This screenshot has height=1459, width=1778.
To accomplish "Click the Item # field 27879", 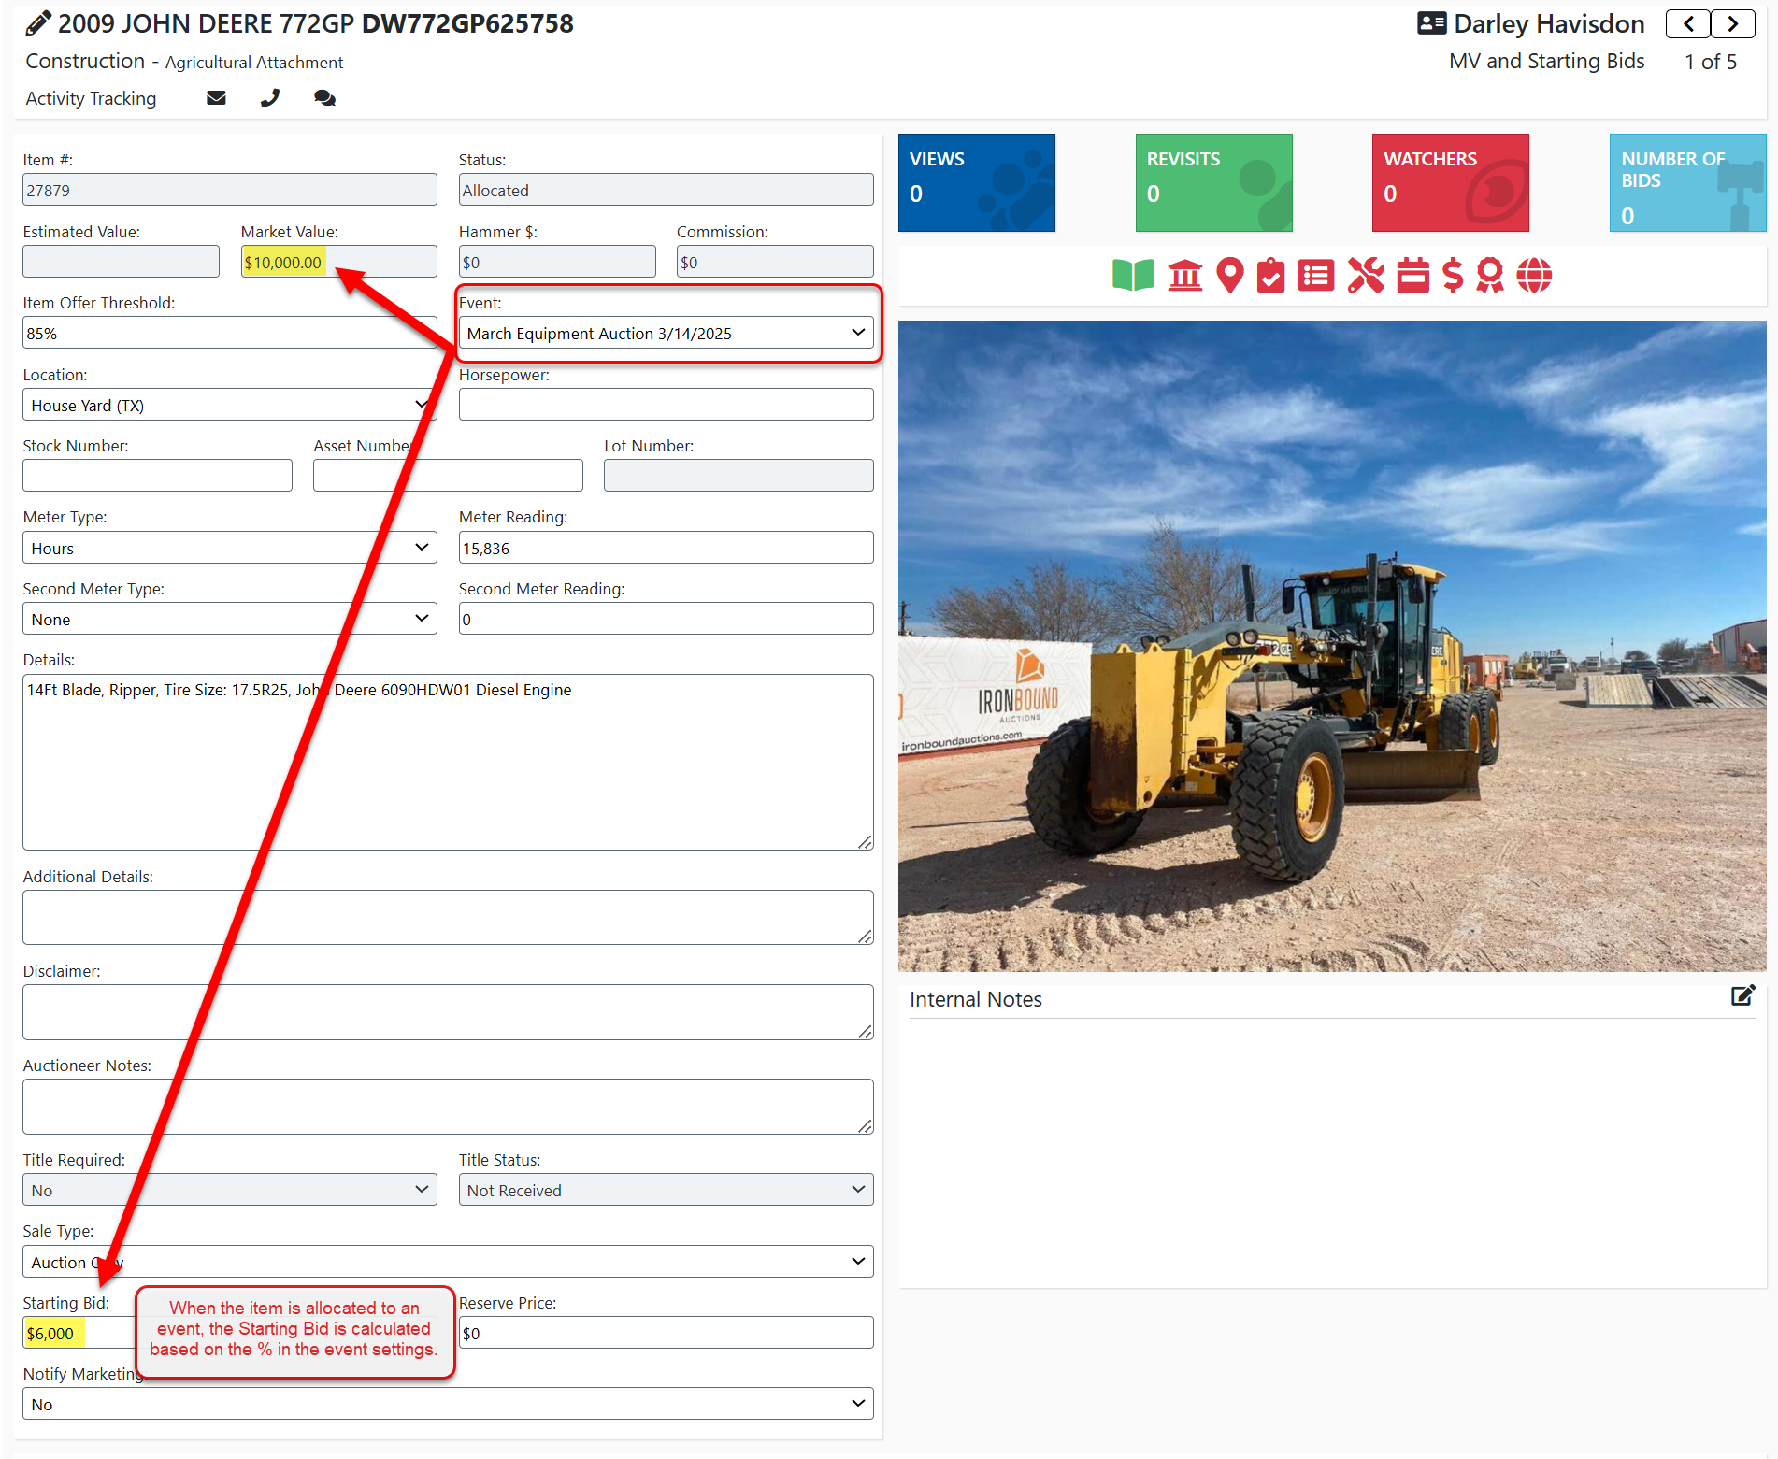I will tap(229, 190).
